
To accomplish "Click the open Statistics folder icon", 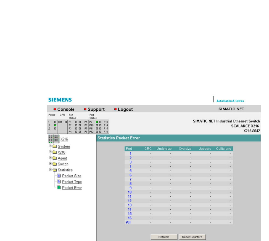I will point(55,170).
